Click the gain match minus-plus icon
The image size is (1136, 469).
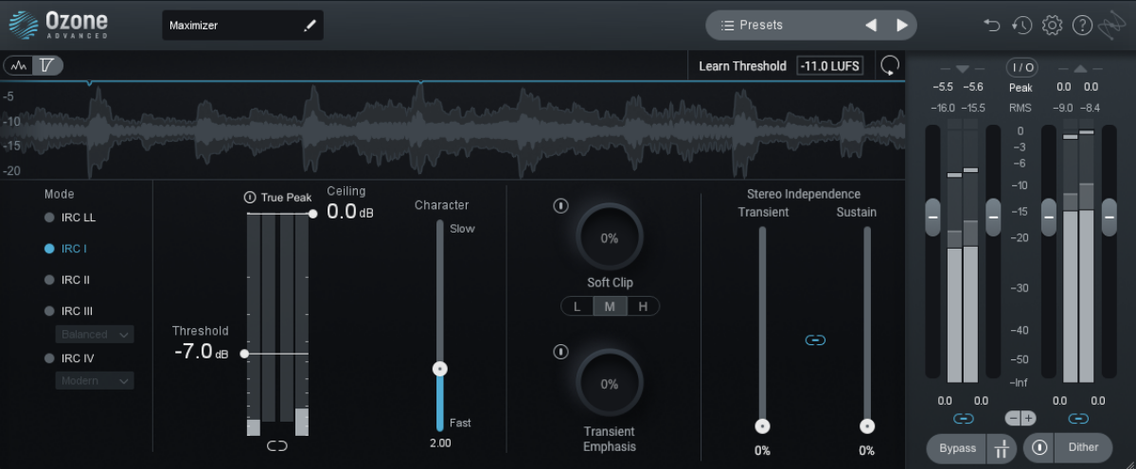(x=1021, y=418)
